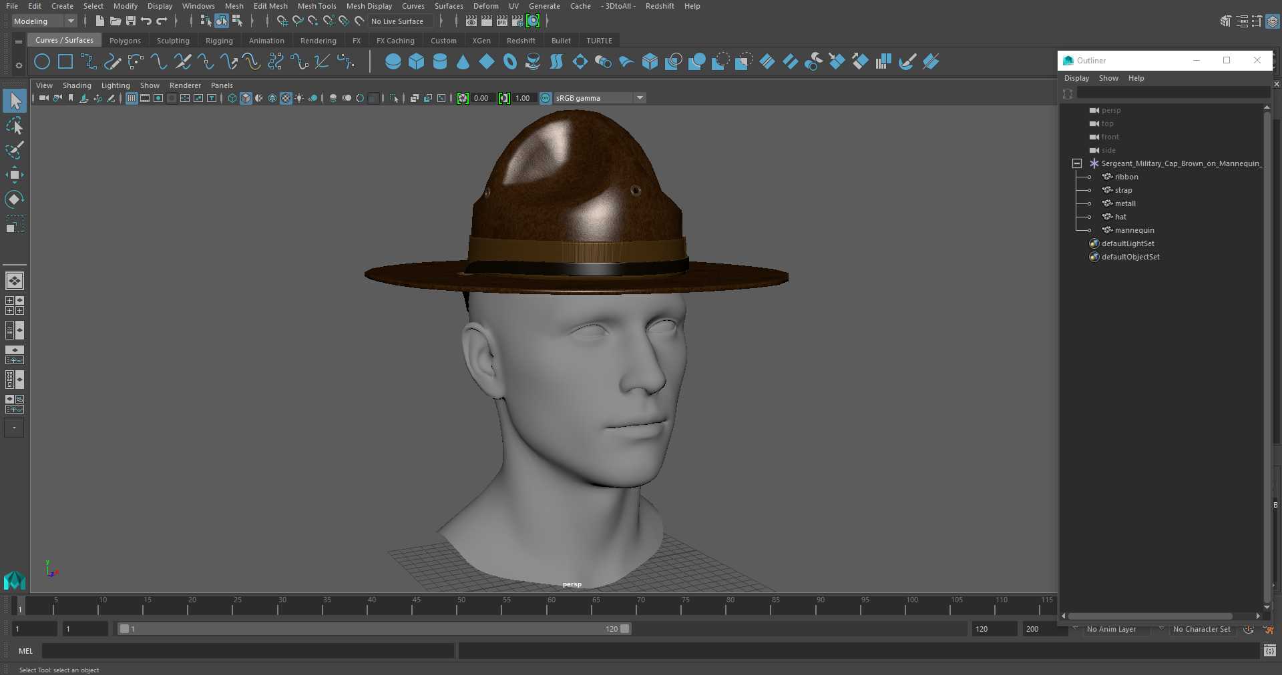Viewport: 1282px width, 675px height.
Task: Open the Outliner Show menu
Action: [x=1108, y=78]
